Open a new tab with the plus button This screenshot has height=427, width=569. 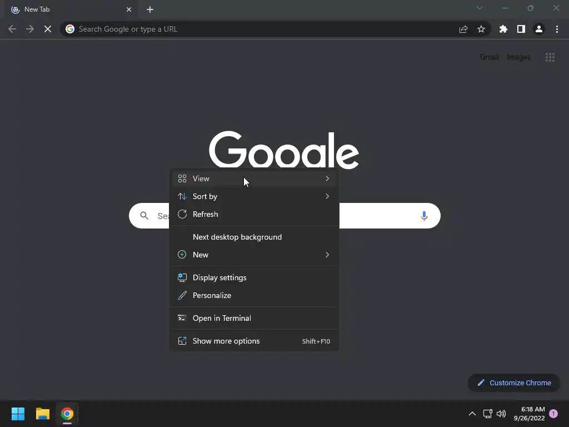click(150, 9)
